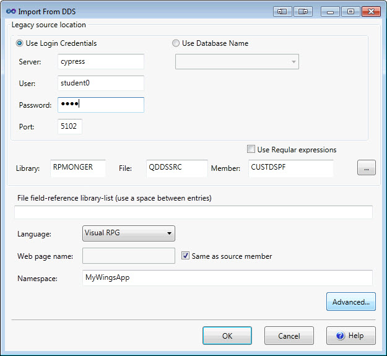Click the Port field showing 5102

coord(70,126)
